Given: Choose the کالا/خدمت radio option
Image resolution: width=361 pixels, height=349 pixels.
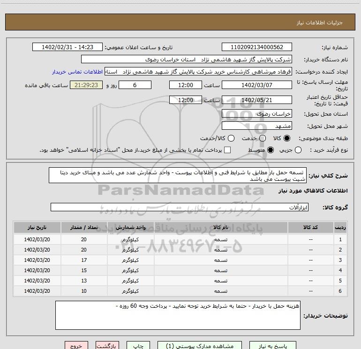Looking at the screenshot, I should (x=231, y=139).
